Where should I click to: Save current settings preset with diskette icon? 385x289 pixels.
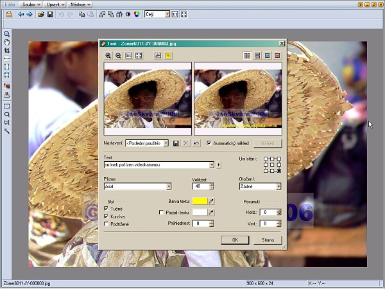pos(176,143)
